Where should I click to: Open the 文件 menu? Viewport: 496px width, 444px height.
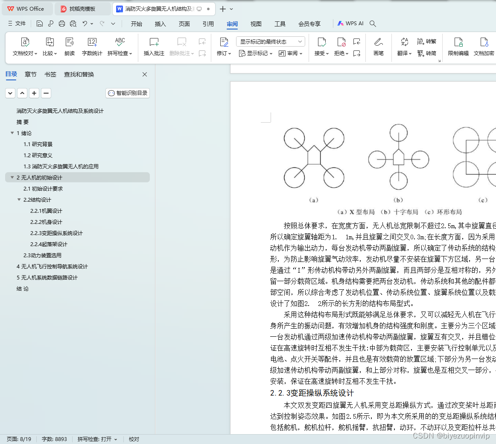tap(17, 24)
